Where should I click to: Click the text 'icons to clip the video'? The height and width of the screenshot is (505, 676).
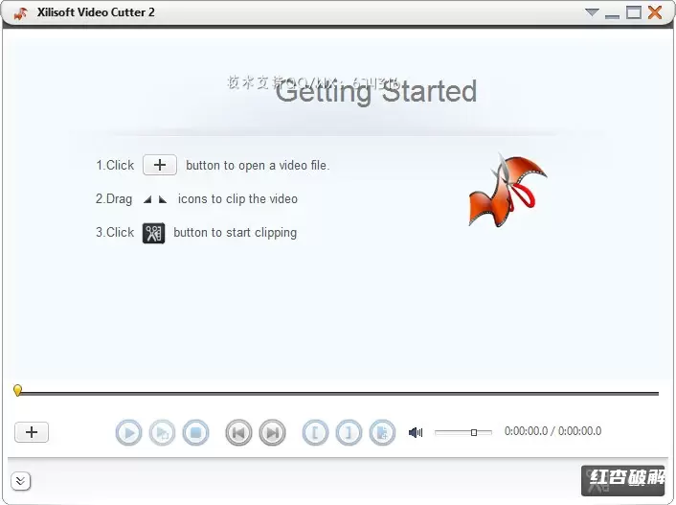tap(237, 199)
